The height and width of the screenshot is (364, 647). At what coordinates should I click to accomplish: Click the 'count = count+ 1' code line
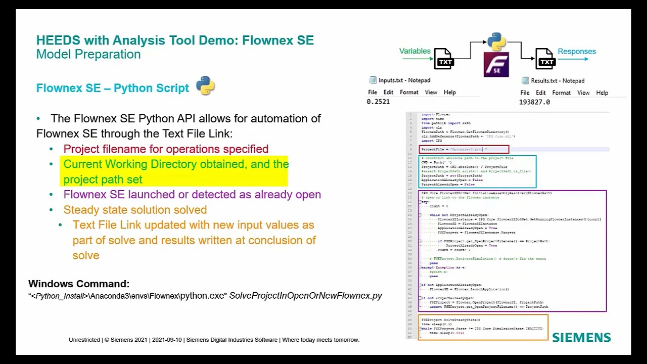[453, 250]
